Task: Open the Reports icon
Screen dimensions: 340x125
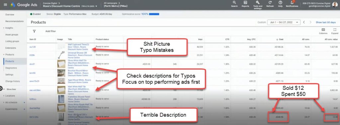Action: tap(245, 3)
